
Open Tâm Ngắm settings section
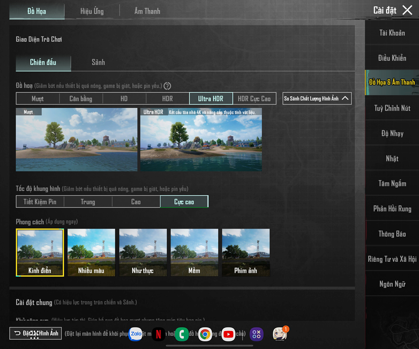tap(392, 183)
